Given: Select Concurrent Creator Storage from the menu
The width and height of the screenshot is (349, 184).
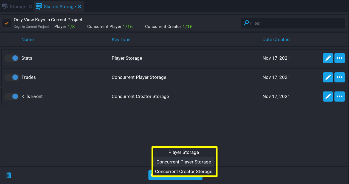Looking at the screenshot, I should [184, 171].
